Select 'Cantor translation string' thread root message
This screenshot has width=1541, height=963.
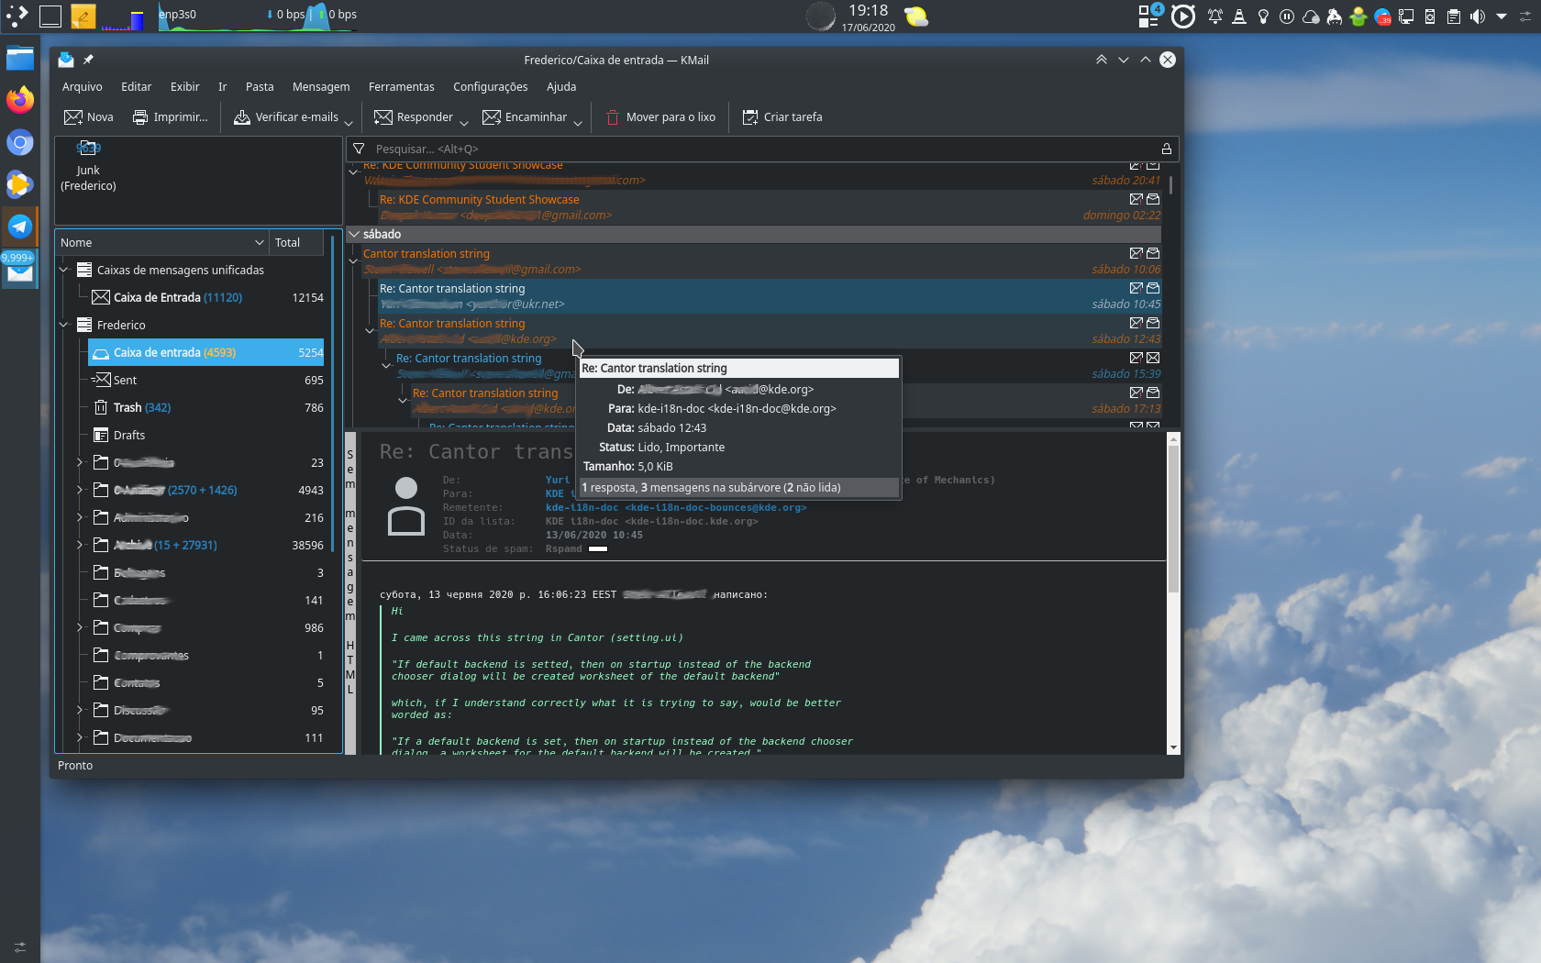[x=761, y=261]
